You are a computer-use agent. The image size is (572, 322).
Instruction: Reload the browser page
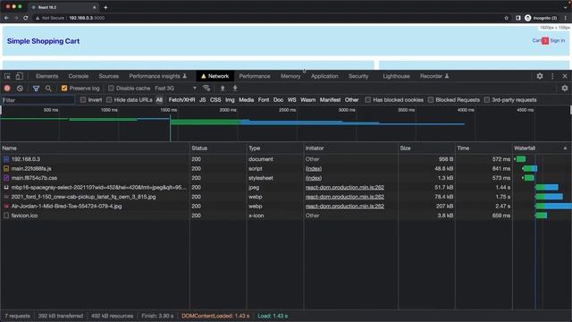click(26, 18)
